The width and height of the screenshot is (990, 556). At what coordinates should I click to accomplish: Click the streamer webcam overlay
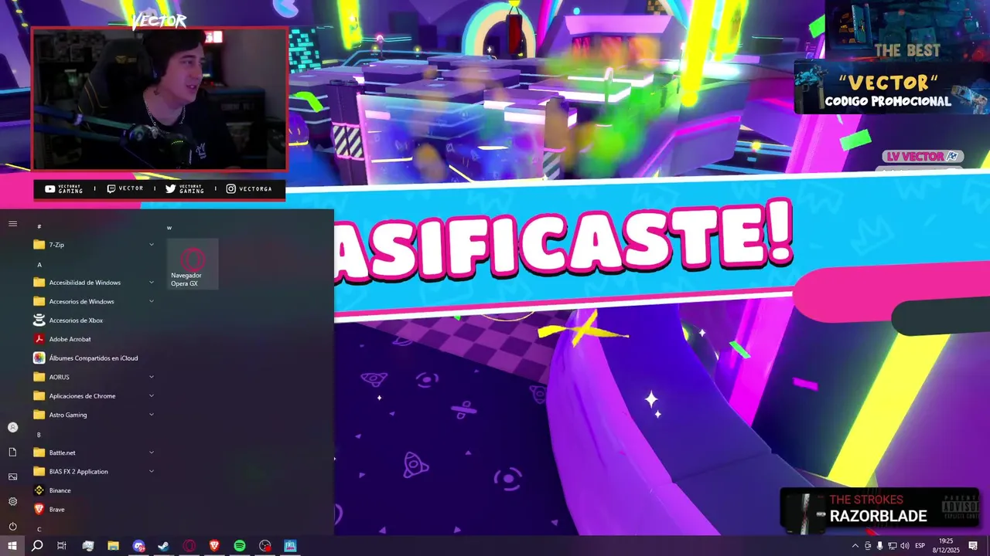159,99
